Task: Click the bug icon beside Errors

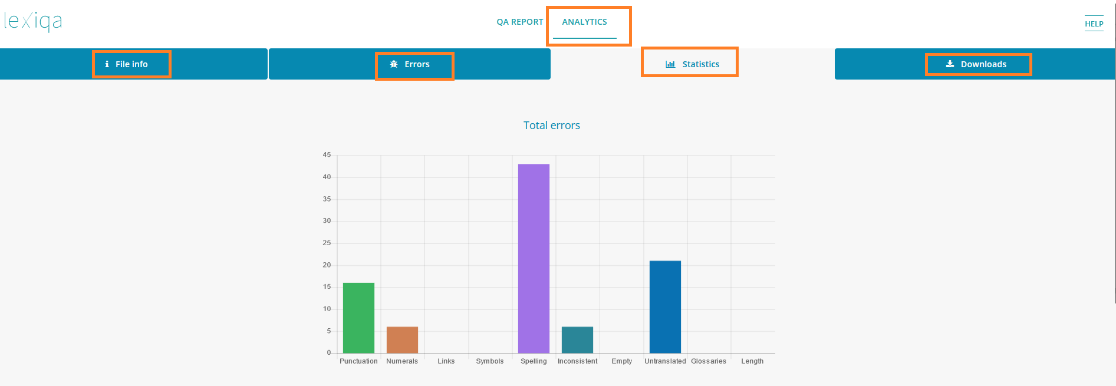Action: (394, 64)
